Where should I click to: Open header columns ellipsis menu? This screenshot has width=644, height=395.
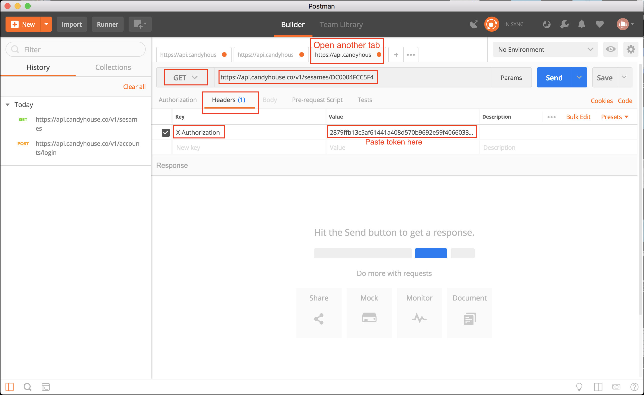click(551, 117)
